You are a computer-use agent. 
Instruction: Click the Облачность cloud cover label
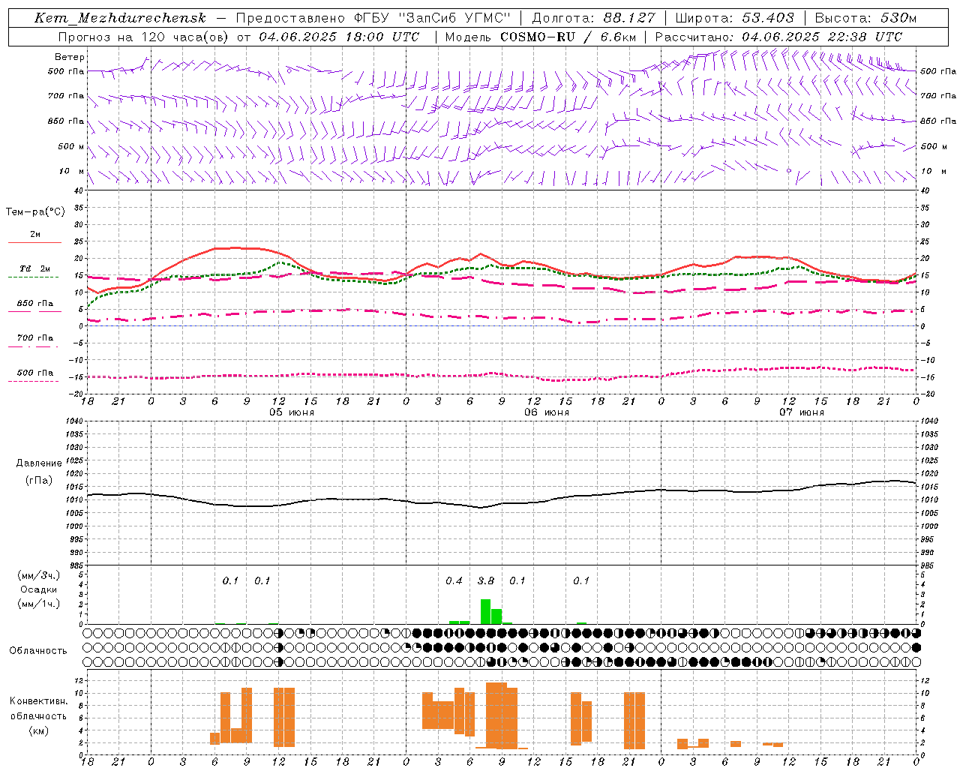[x=38, y=651]
